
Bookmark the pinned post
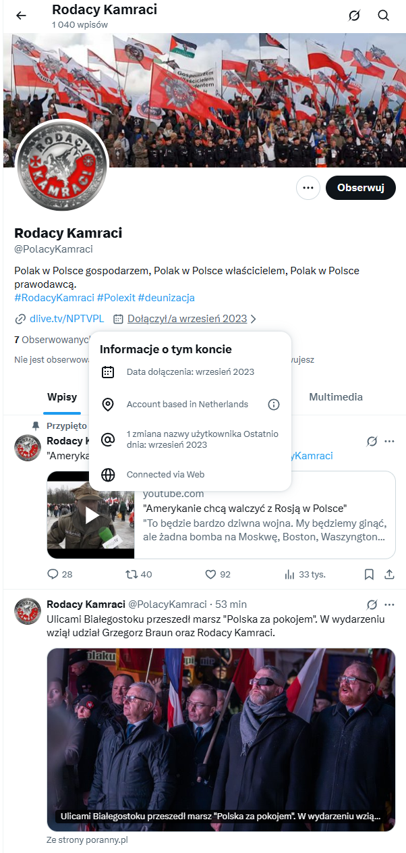pos(369,574)
